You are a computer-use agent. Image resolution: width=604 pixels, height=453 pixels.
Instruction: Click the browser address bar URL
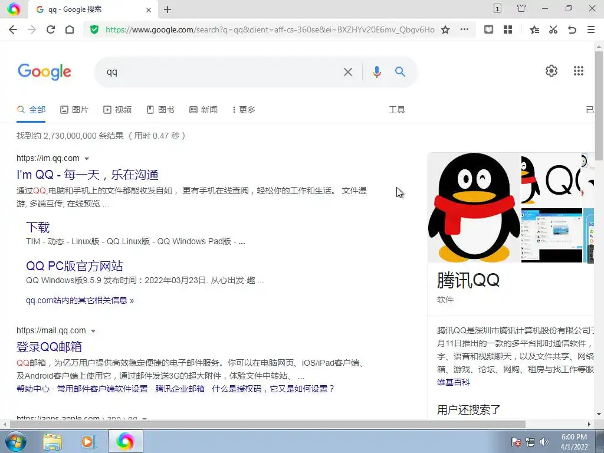pos(270,29)
